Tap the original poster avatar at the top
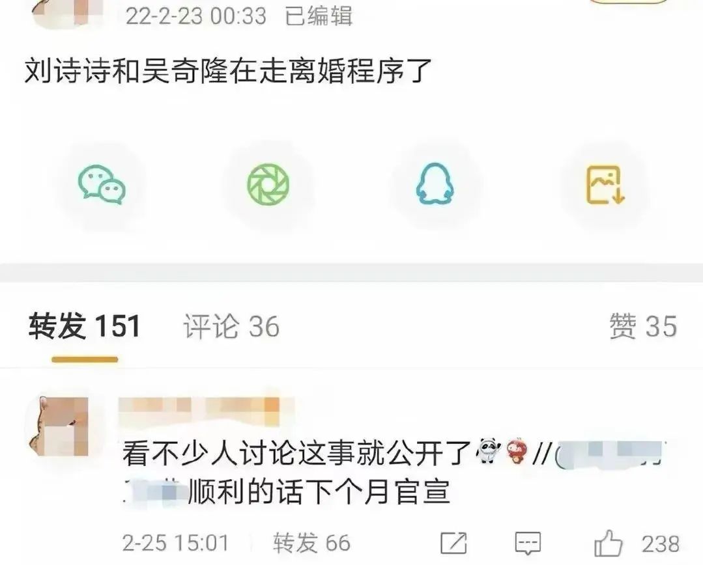 coord(67,14)
